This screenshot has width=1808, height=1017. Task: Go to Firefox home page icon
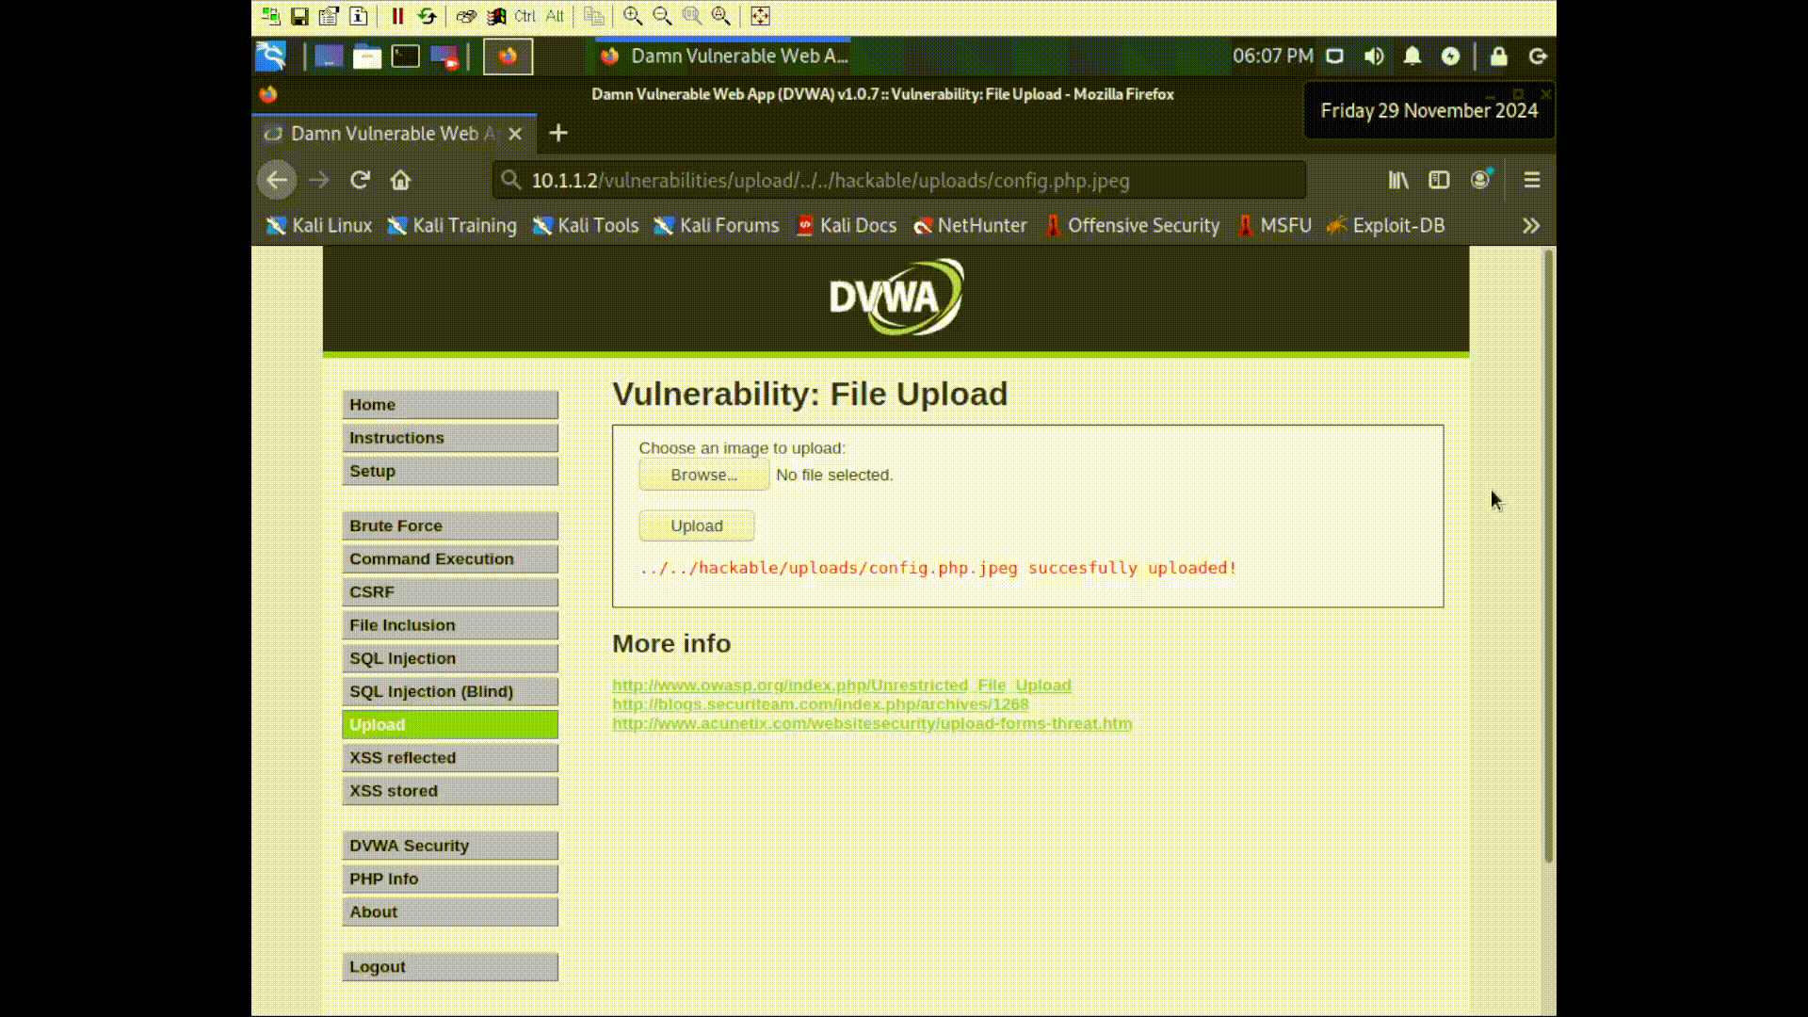(x=400, y=180)
